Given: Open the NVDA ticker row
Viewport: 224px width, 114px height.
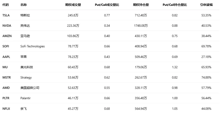Looking at the screenshot, I should [x=6, y=25].
